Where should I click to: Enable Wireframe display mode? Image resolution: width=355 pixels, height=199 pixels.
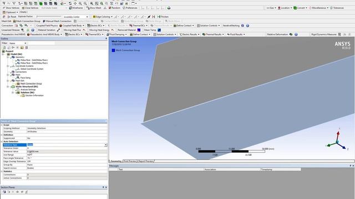(x=76, y=8)
